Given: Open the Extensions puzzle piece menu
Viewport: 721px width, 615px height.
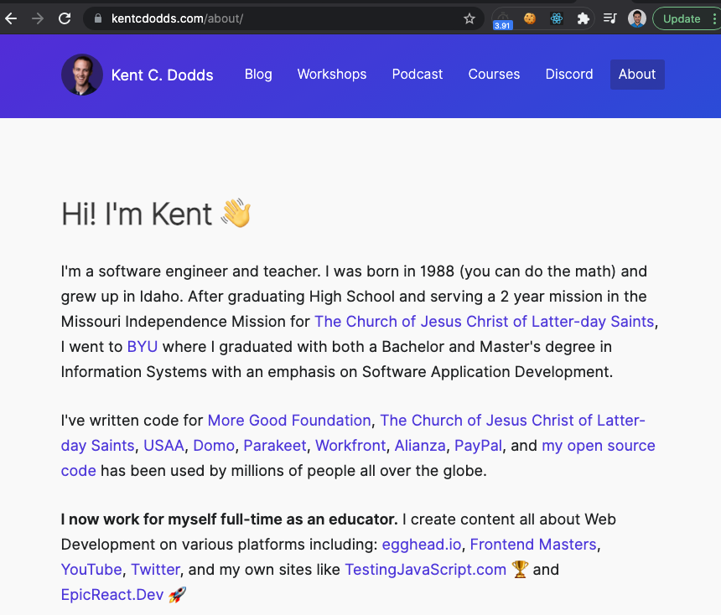Looking at the screenshot, I should 583,18.
